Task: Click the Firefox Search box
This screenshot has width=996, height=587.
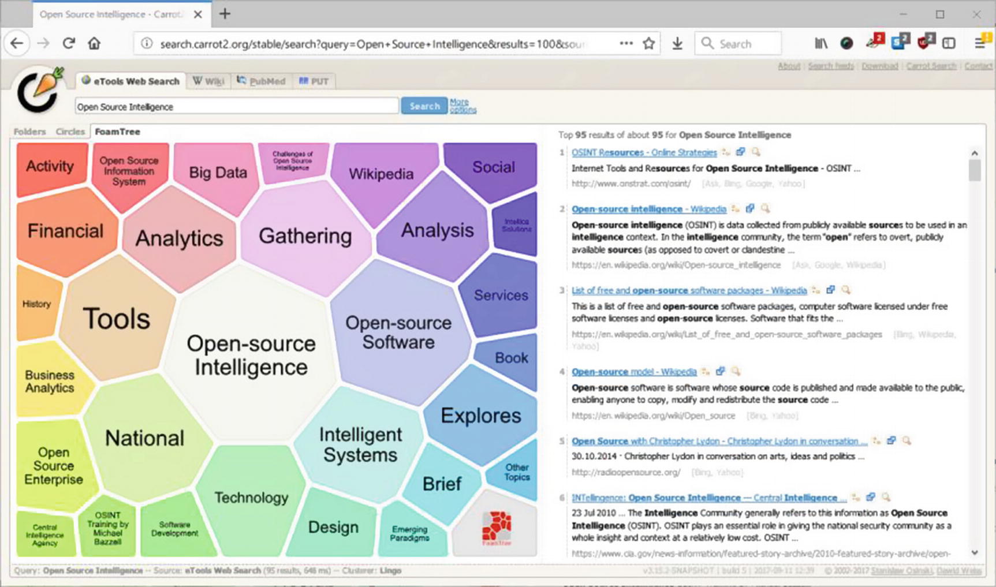Action: [738, 44]
